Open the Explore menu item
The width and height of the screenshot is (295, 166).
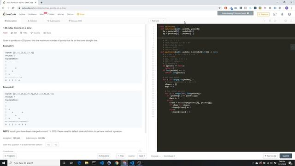(x=22, y=14)
